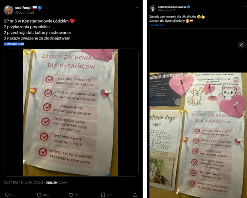
Task: Open the @coolfonpl handle
Action: [25, 12]
